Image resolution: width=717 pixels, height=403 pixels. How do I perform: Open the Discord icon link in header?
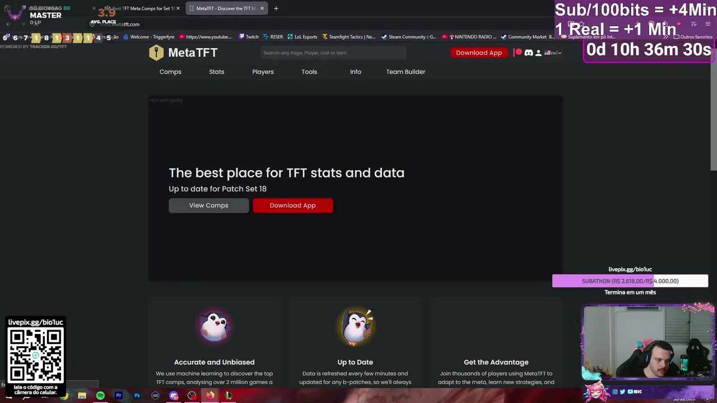coord(528,53)
